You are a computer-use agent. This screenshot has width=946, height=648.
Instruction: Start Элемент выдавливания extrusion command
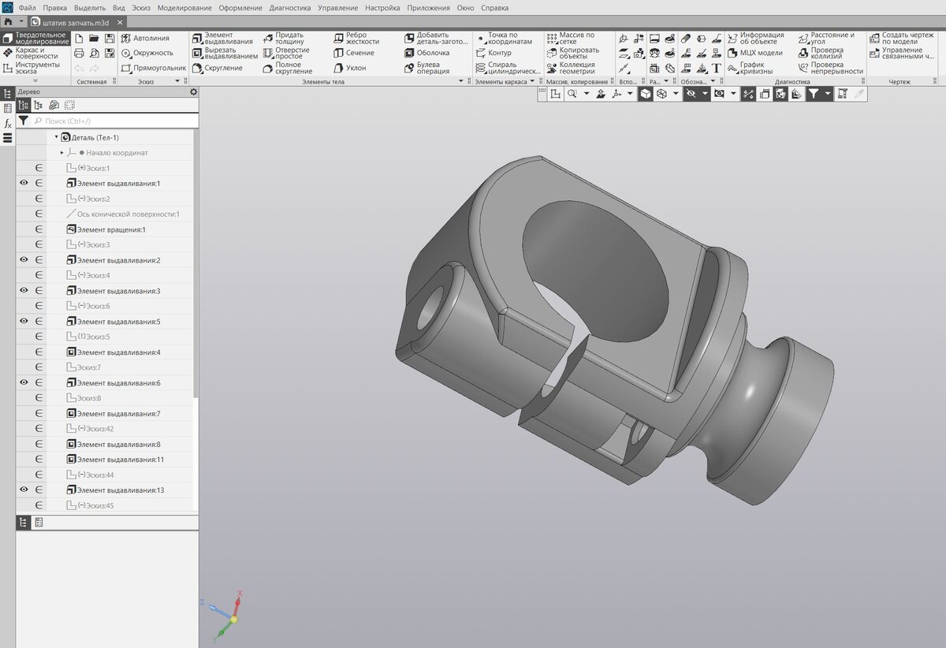223,38
